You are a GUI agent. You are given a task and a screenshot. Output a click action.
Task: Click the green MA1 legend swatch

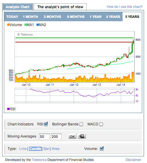click(x=25, y=25)
